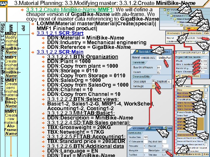Image resolution: width=210 pixels, height=157 pixels.
Task: Open the Basic data 1 tab
Action: point(143,52)
